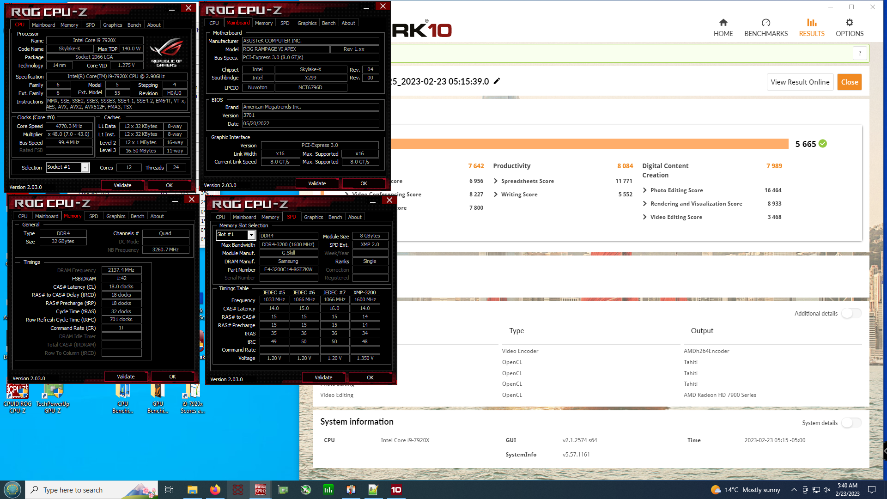The image size is (887, 499).
Task: Open Mainboard tab in CPU window
Action: pos(43,25)
